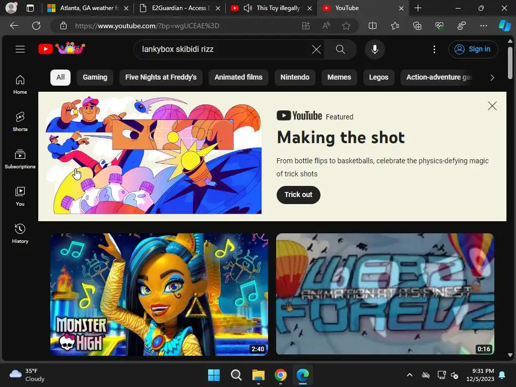
Task: Go back in browser
Action: (x=14, y=26)
